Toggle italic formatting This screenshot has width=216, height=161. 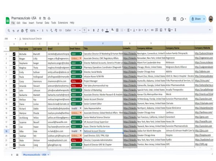(98, 30)
